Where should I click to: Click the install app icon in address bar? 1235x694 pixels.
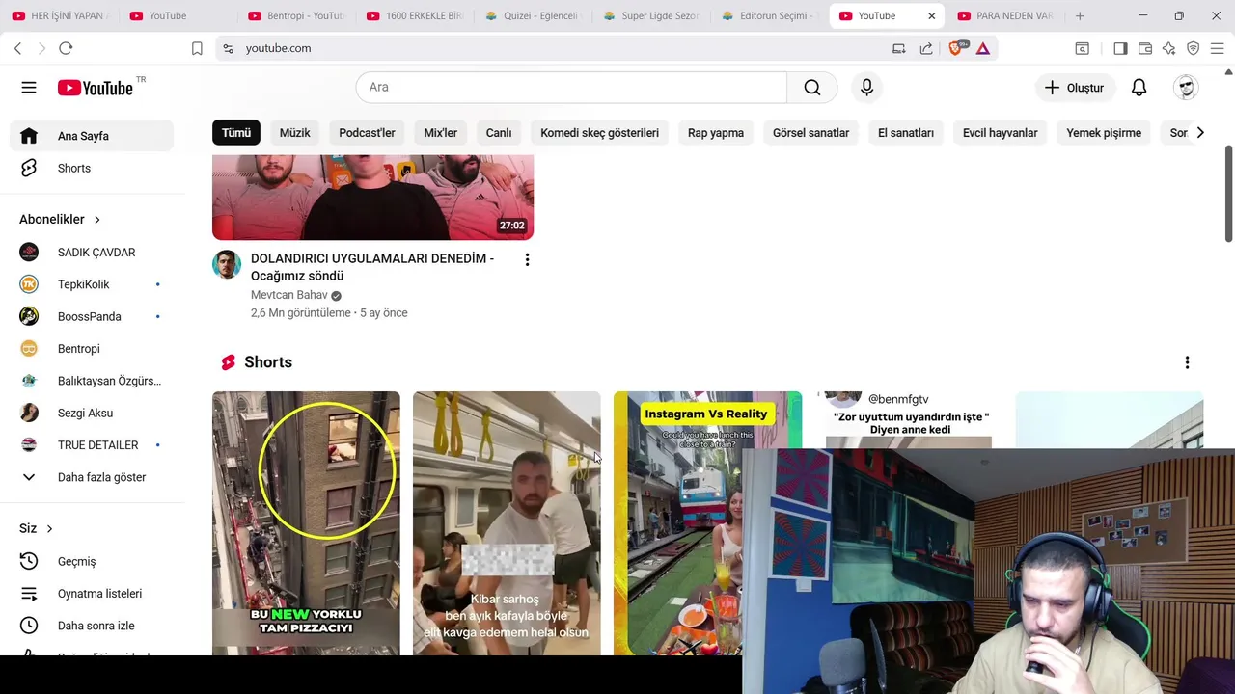coord(898,48)
